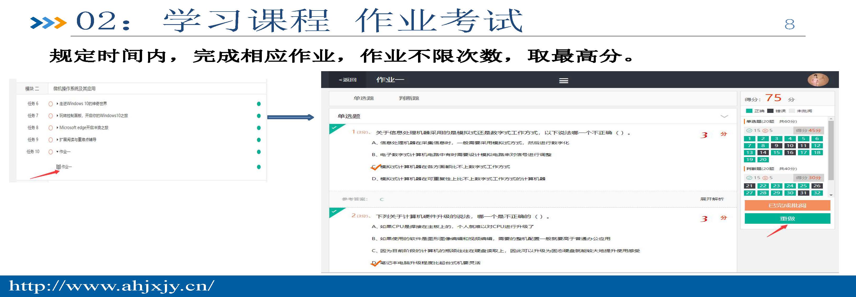Expand triangle beside 走进Windows 10的神奇世界
This screenshot has width=856, height=297.
tap(58, 104)
